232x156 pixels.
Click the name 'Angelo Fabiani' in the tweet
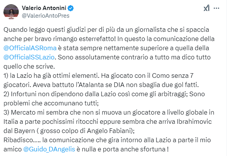coord(109,131)
